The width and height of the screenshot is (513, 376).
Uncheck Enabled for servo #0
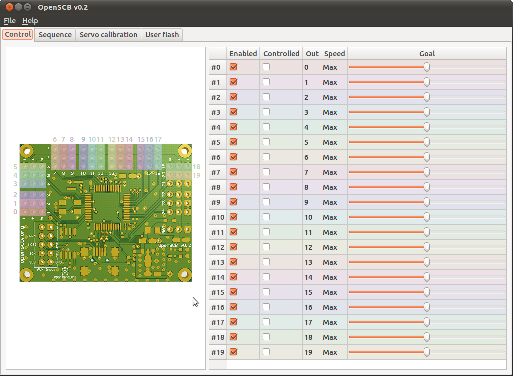click(233, 67)
